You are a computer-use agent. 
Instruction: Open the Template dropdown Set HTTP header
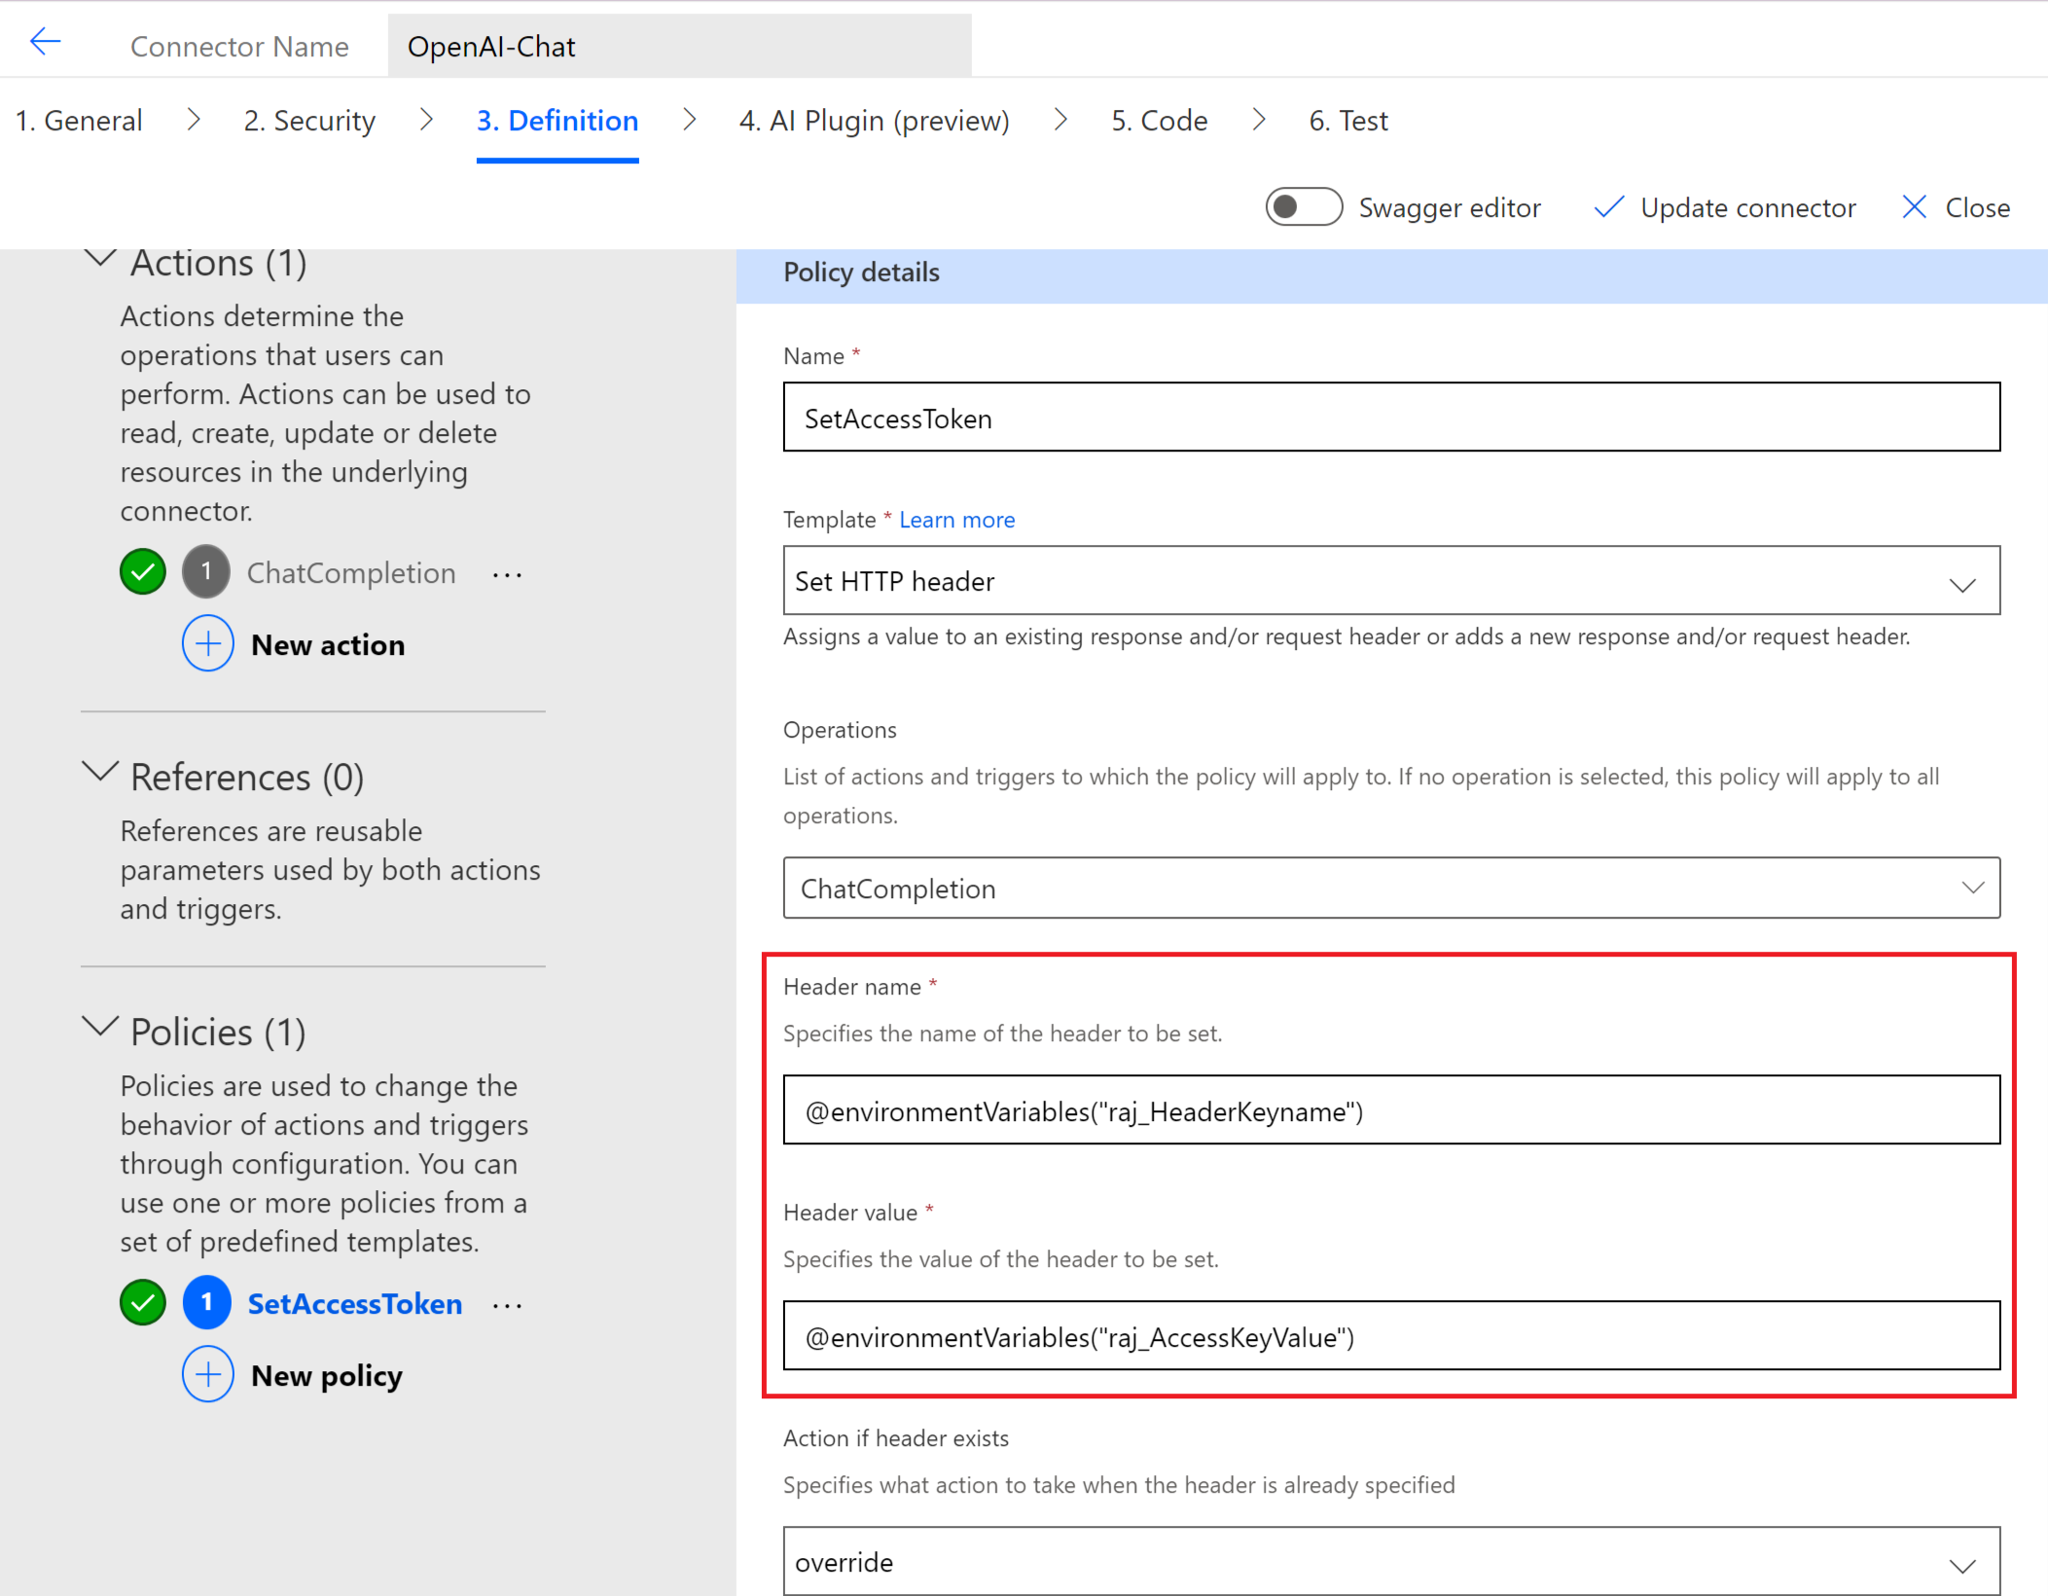[1390, 581]
